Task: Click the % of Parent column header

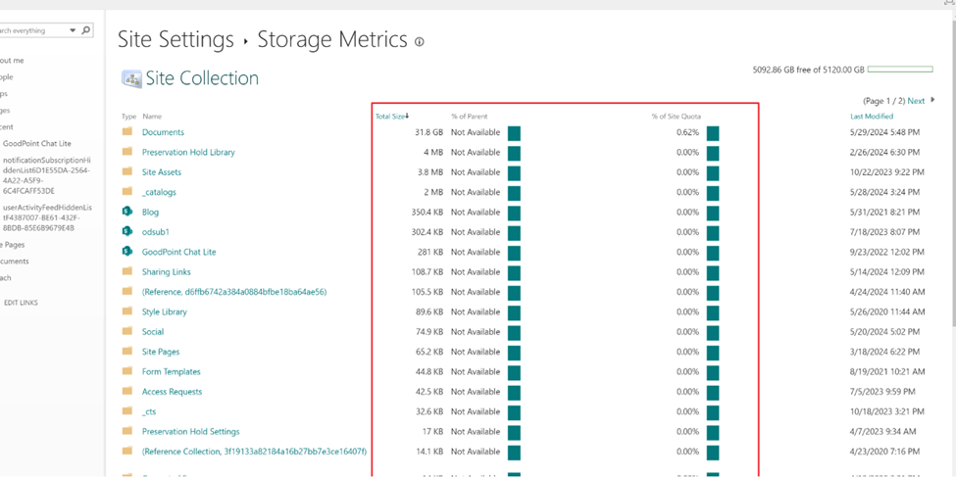Action: click(x=469, y=117)
